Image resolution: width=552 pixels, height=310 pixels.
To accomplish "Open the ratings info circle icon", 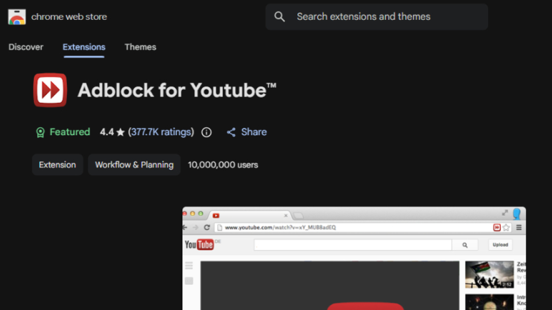I will (206, 132).
